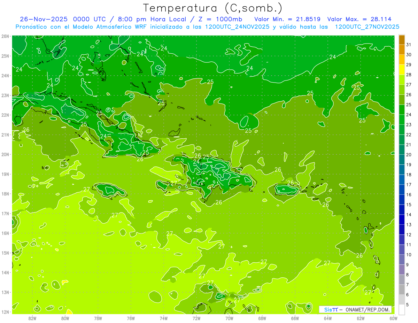The image size is (418, 323).
Task: Click the 74W longitude axis label
Action: 164,318
